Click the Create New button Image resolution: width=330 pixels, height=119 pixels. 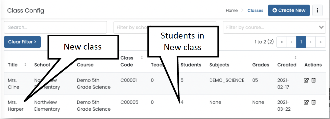289,10
